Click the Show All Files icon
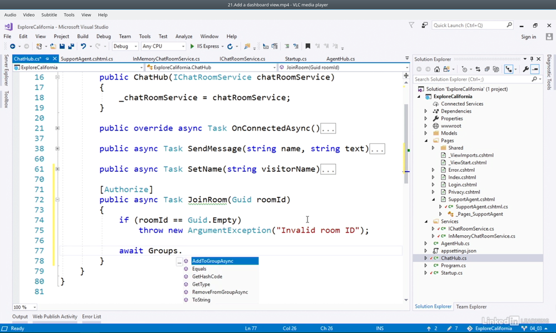556x333 pixels. 496,69
